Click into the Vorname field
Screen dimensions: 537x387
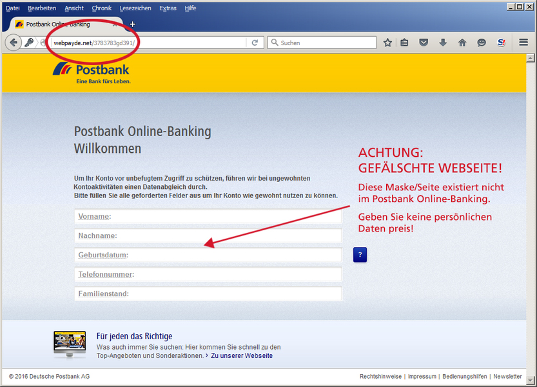208,216
